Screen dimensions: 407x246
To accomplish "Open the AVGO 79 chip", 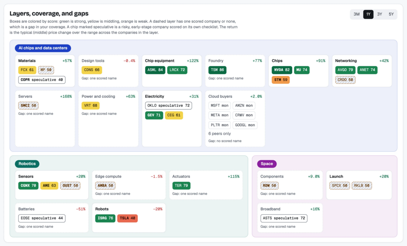I will tap(345, 70).
